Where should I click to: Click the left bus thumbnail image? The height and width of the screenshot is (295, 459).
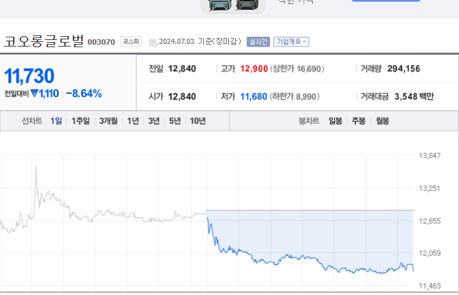coord(220,5)
